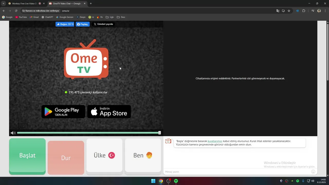Click the install app icon in address bar
This screenshot has height=185, width=329.
(x=283, y=11)
